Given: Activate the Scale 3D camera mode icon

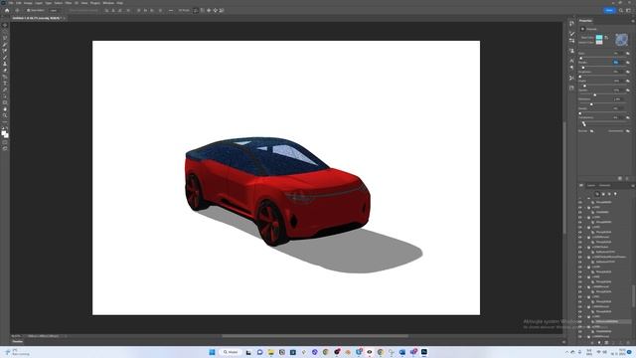Looking at the screenshot, I should [222, 10].
